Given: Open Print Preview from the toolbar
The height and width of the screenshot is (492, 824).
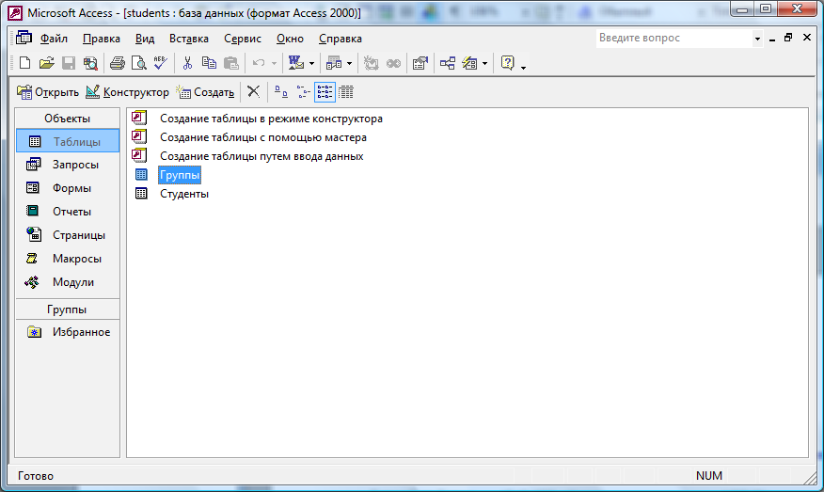Looking at the screenshot, I should pyautogui.click(x=138, y=63).
